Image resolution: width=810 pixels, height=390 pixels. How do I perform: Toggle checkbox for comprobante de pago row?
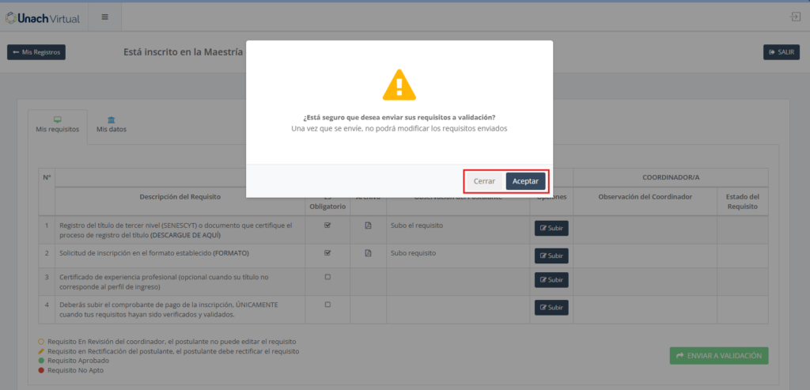[x=327, y=305]
